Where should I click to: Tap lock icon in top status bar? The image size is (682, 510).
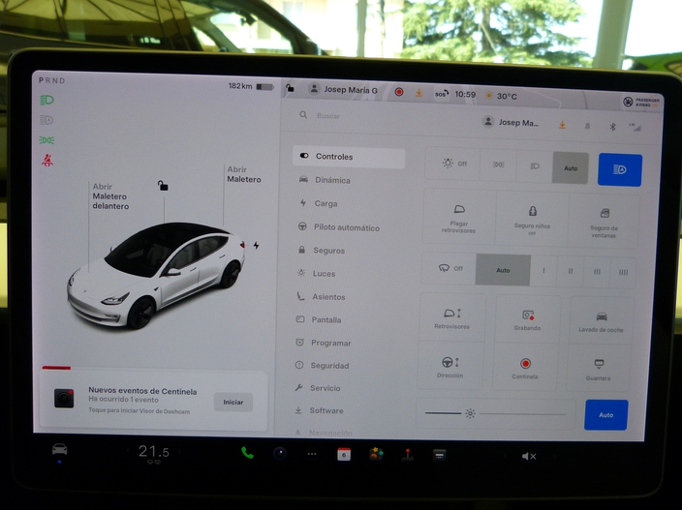(290, 89)
